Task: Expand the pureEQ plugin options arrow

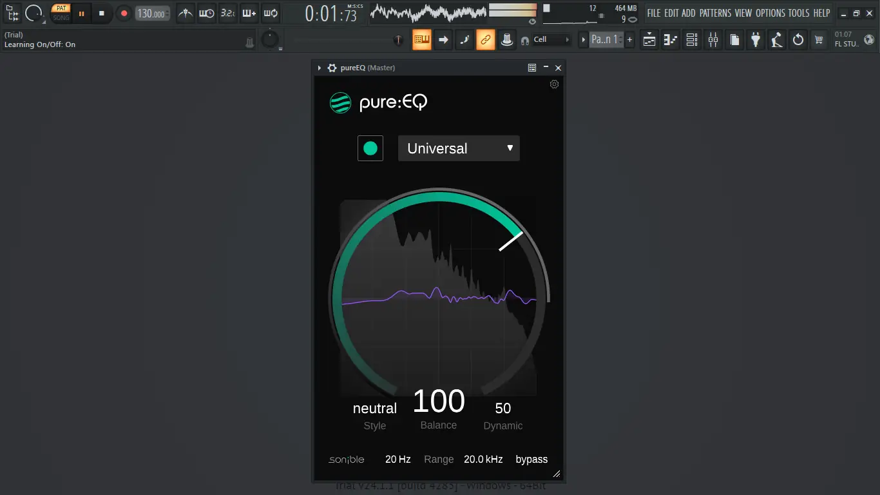Action: tap(320, 68)
